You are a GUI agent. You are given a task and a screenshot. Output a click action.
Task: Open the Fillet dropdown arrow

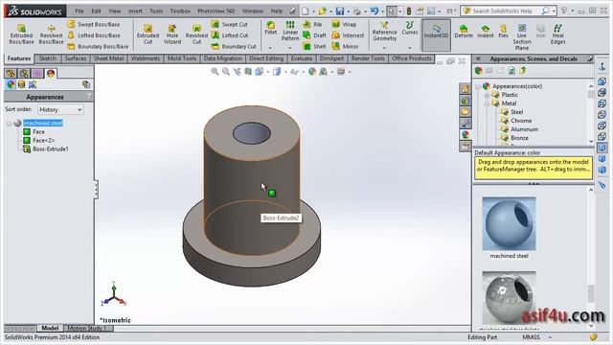tap(270, 48)
